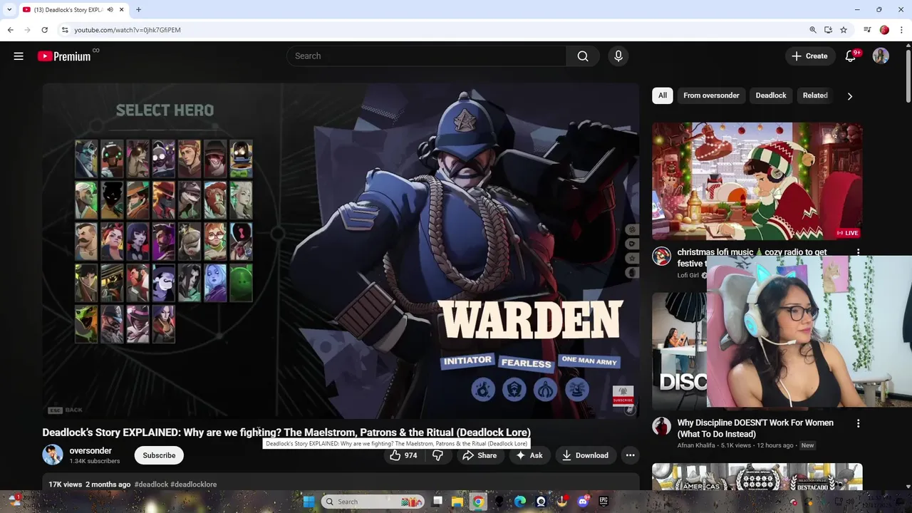Screen dimensions: 912x513
Task: Open the YouTube hamburger guide menu
Action: click(19, 56)
